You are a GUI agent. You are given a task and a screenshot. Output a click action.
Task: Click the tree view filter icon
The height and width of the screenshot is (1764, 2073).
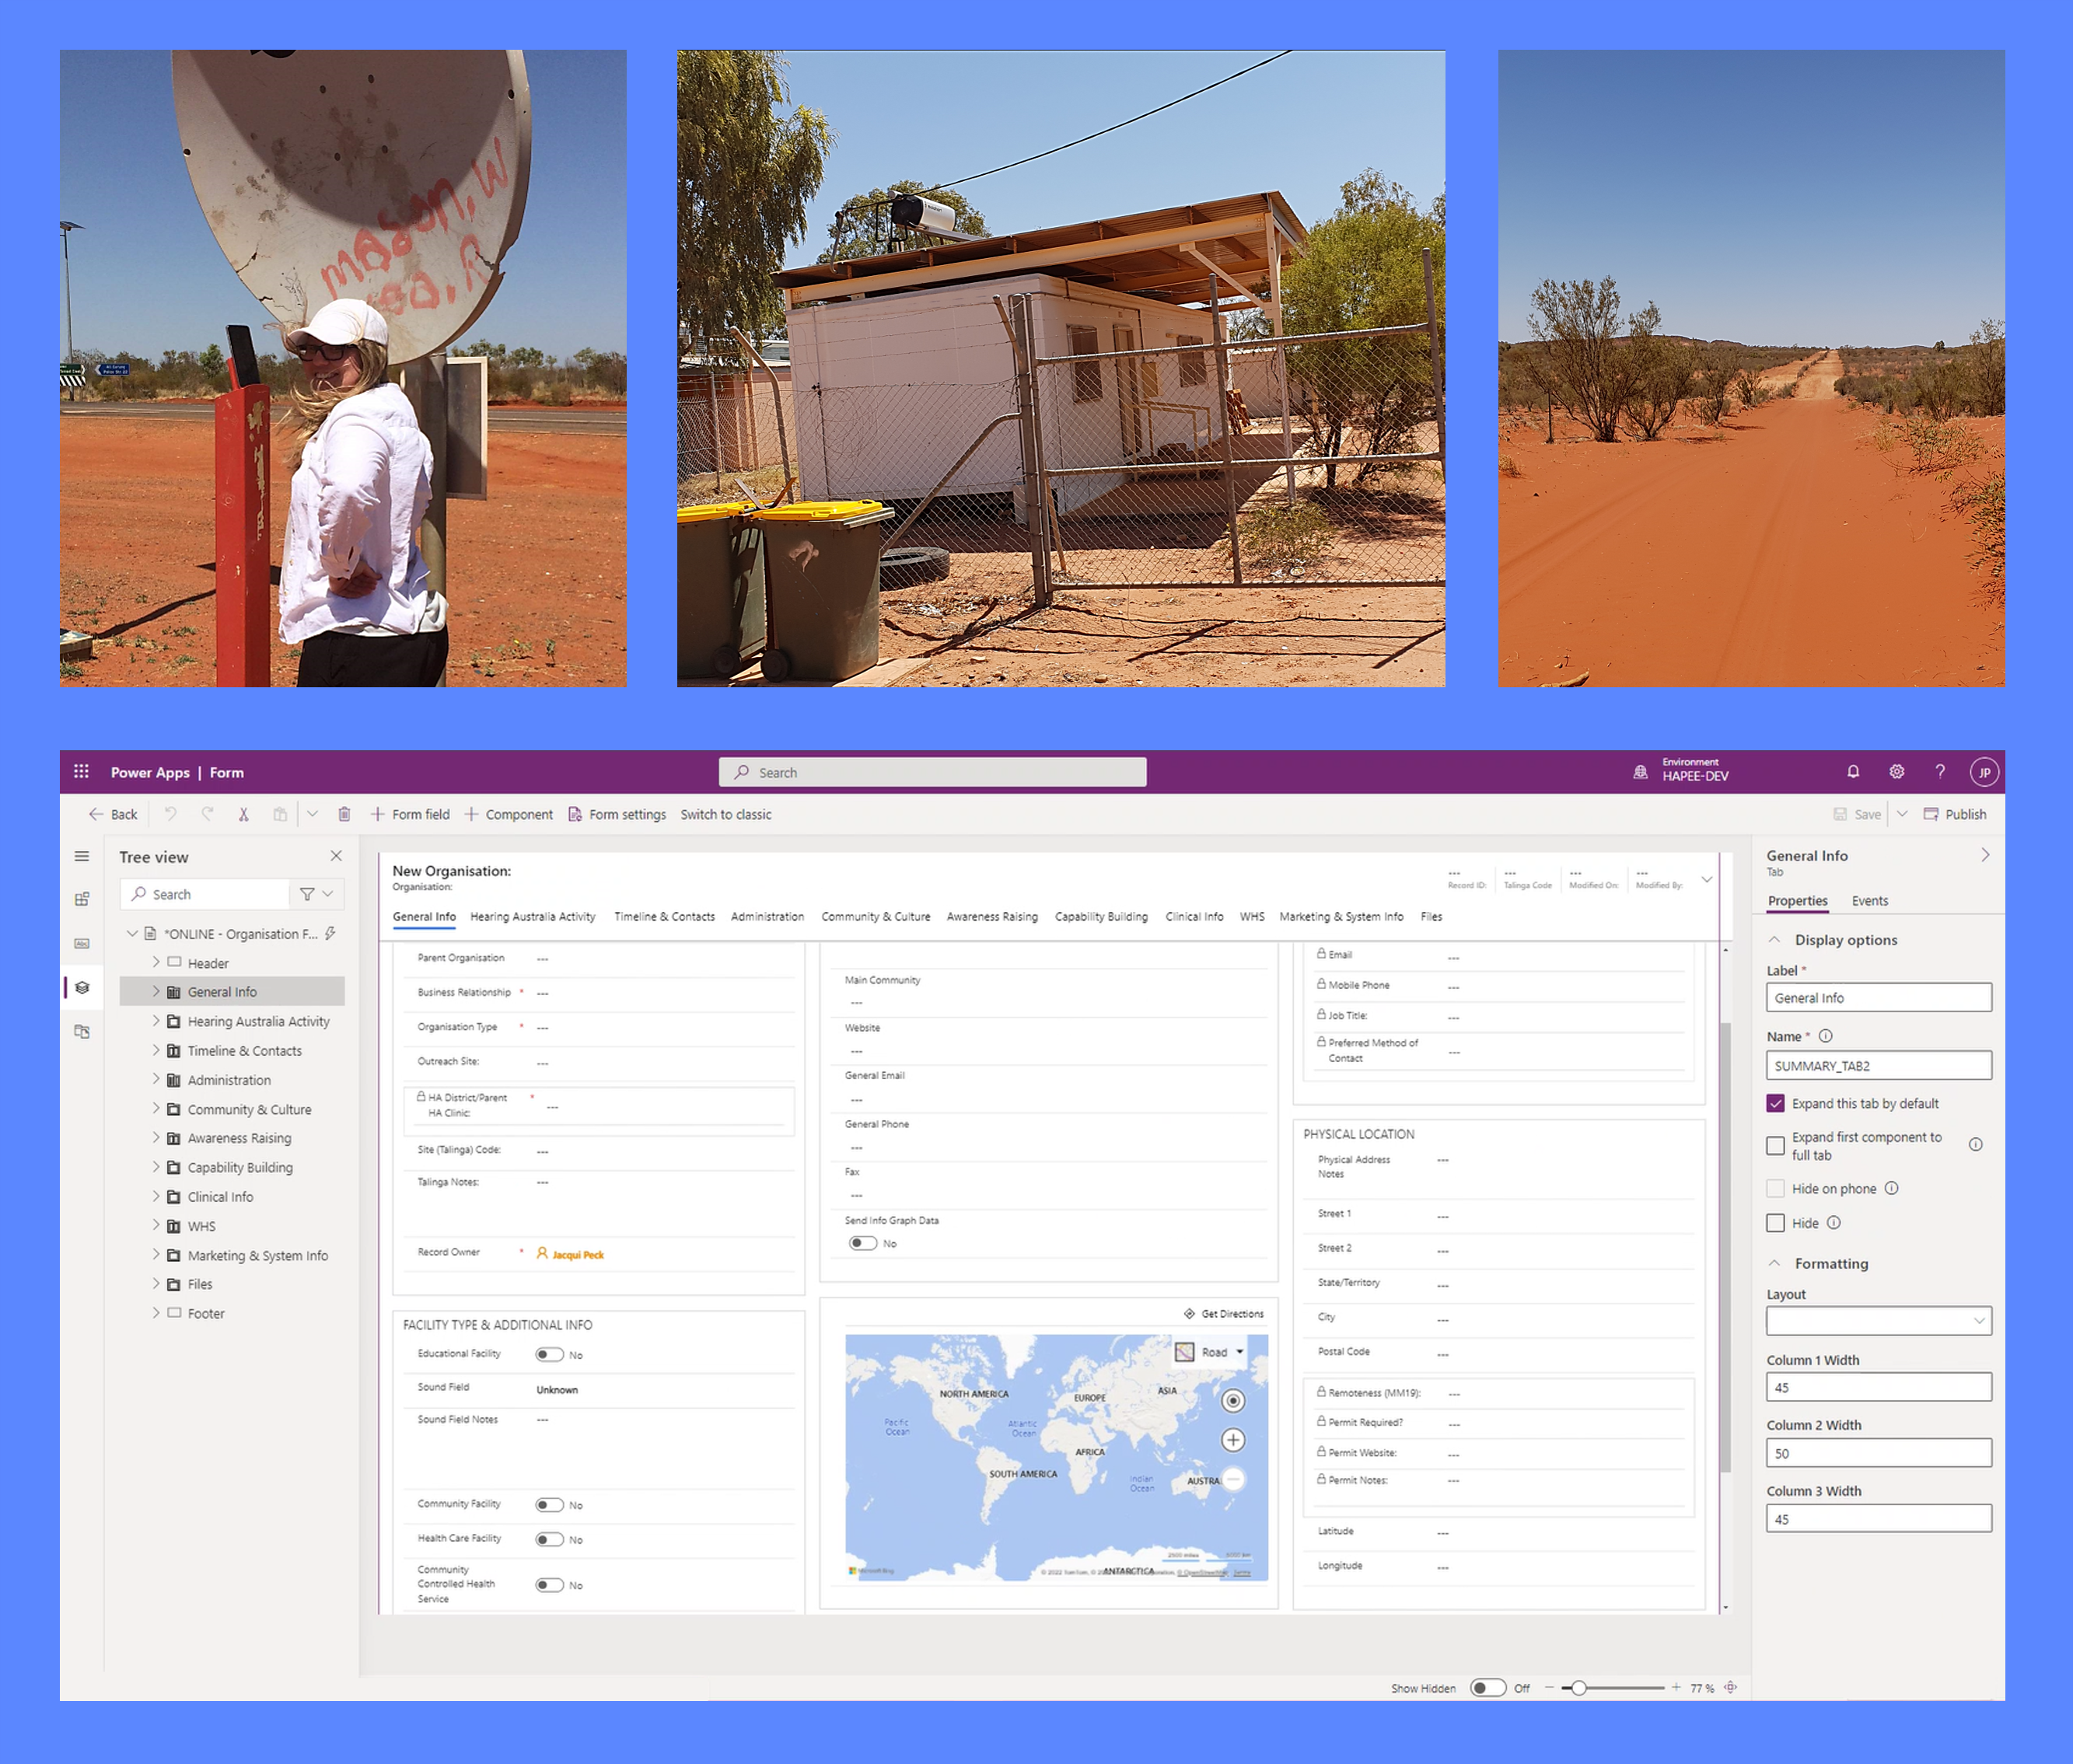[x=307, y=894]
